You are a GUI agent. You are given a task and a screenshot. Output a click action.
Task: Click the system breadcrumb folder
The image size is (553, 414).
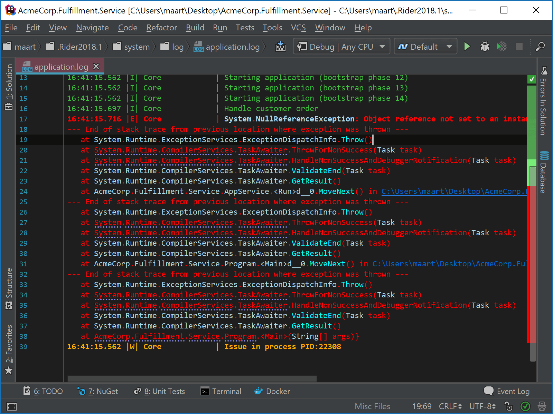[132, 47]
